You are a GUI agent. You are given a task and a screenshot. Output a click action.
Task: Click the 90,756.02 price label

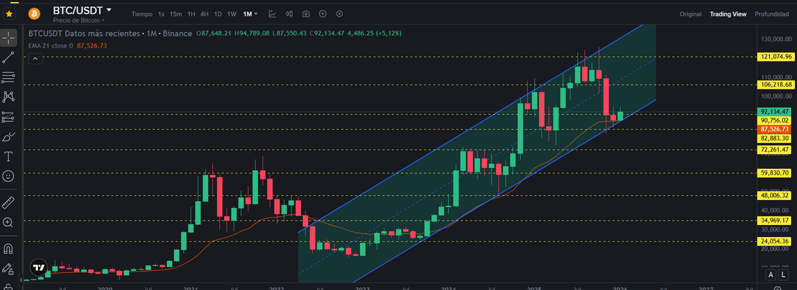click(776, 121)
